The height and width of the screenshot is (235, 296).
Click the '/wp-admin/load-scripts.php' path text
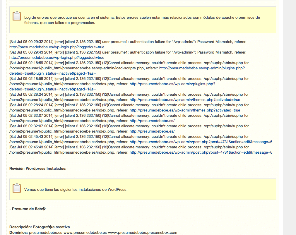click(120, 68)
